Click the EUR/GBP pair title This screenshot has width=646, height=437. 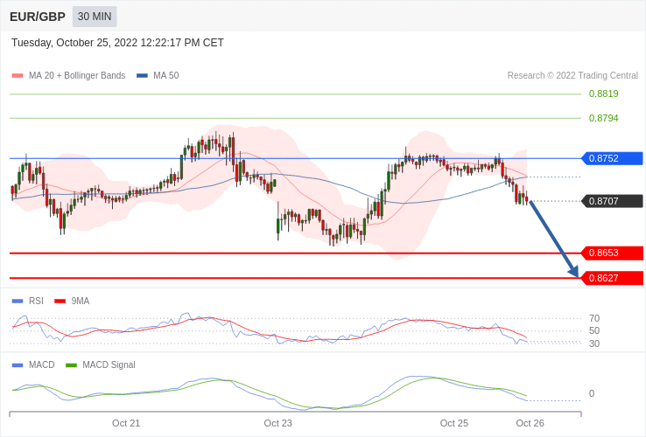38,17
